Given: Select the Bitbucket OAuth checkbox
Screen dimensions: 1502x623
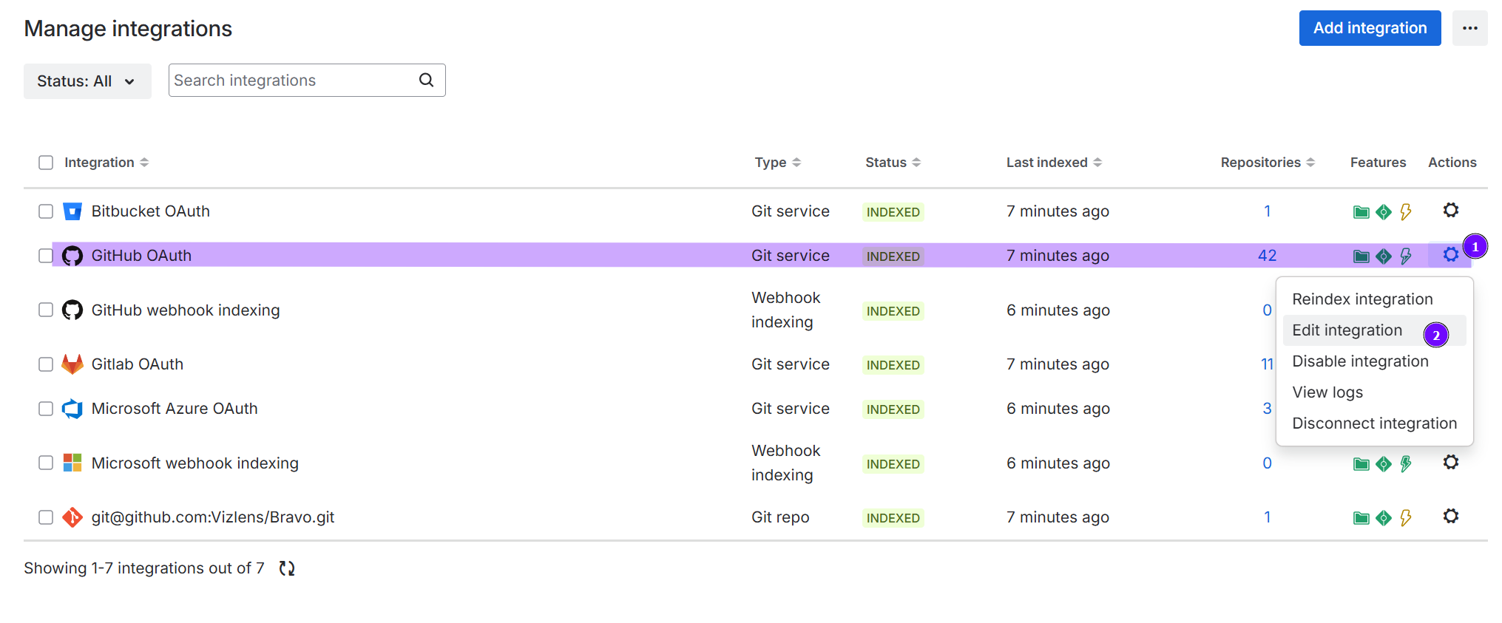Looking at the screenshot, I should (46, 211).
